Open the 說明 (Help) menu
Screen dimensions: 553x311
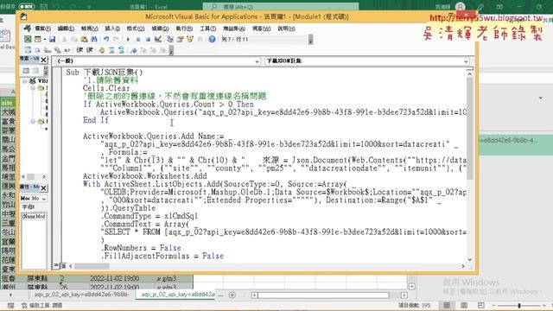coord(286,29)
